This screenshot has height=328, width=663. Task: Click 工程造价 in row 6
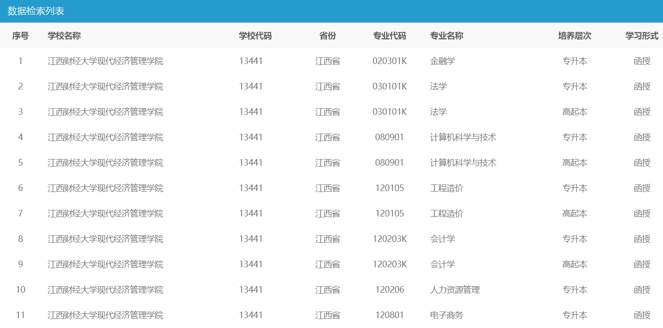[x=447, y=188]
